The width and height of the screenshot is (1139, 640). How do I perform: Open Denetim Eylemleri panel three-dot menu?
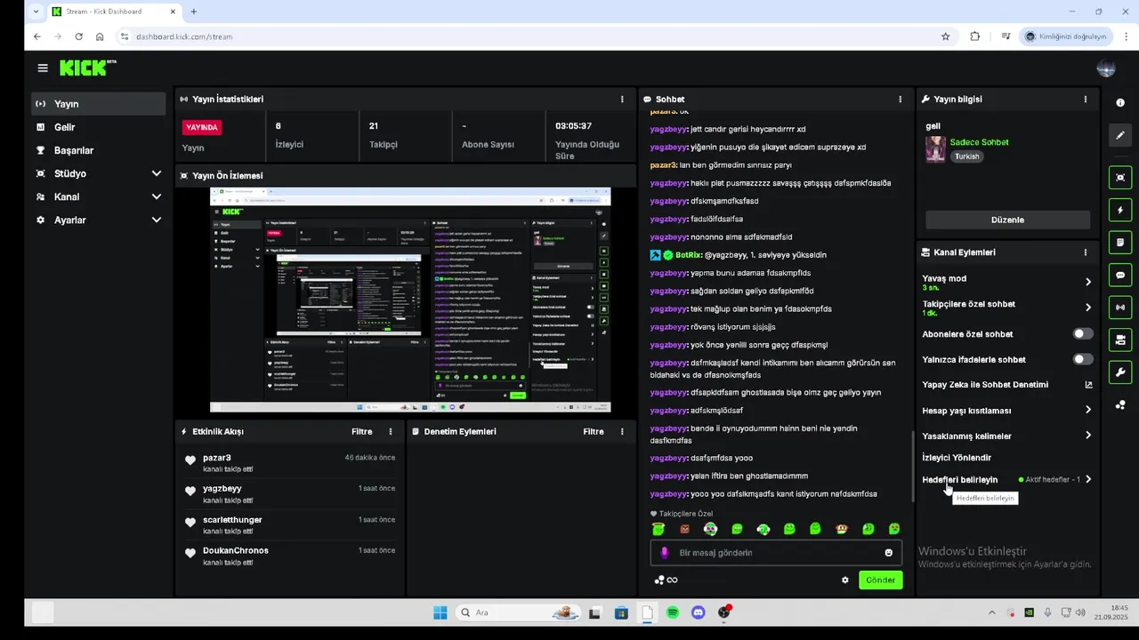(x=622, y=431)
